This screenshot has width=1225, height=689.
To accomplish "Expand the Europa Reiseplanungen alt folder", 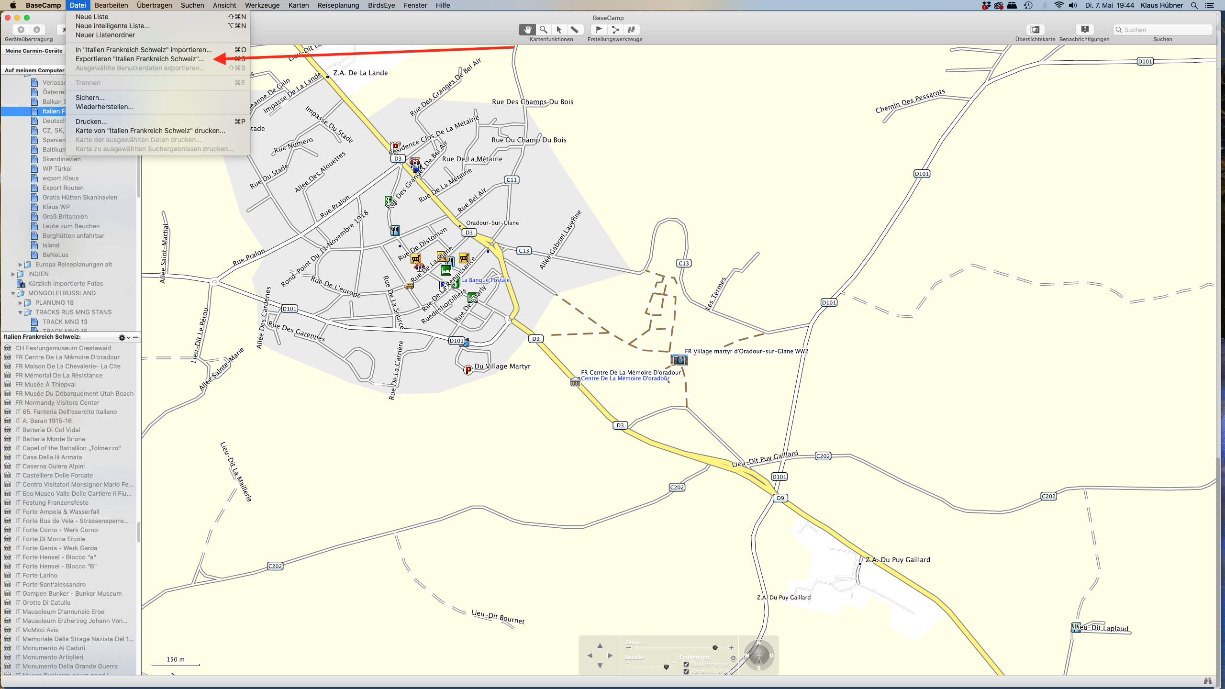I will (20, 264).
